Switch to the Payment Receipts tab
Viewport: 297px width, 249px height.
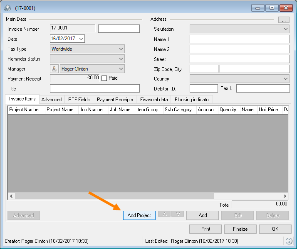pos(115,100)
